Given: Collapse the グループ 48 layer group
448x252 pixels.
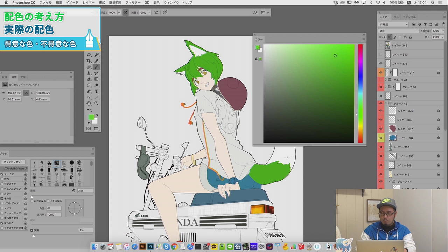Looking at the screenshot, I should [x=386, y=104].
